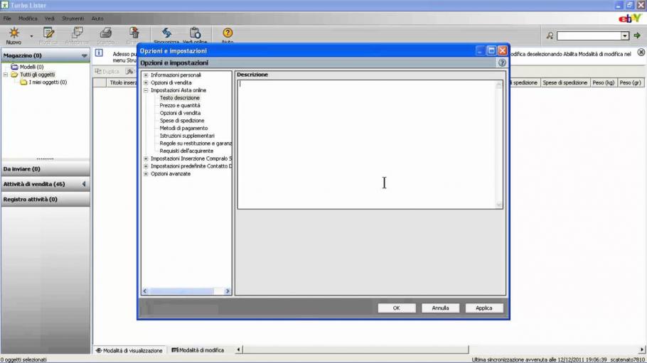The height and width of the screenshot is (363, 647).
Task: Select Spese di spedizione in settings tree
Action: coord(182,121)
